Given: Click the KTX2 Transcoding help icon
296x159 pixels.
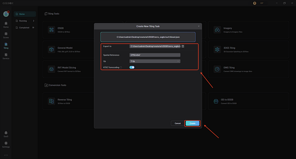Looking at the screenshot, I should click(x=121, y=67).
